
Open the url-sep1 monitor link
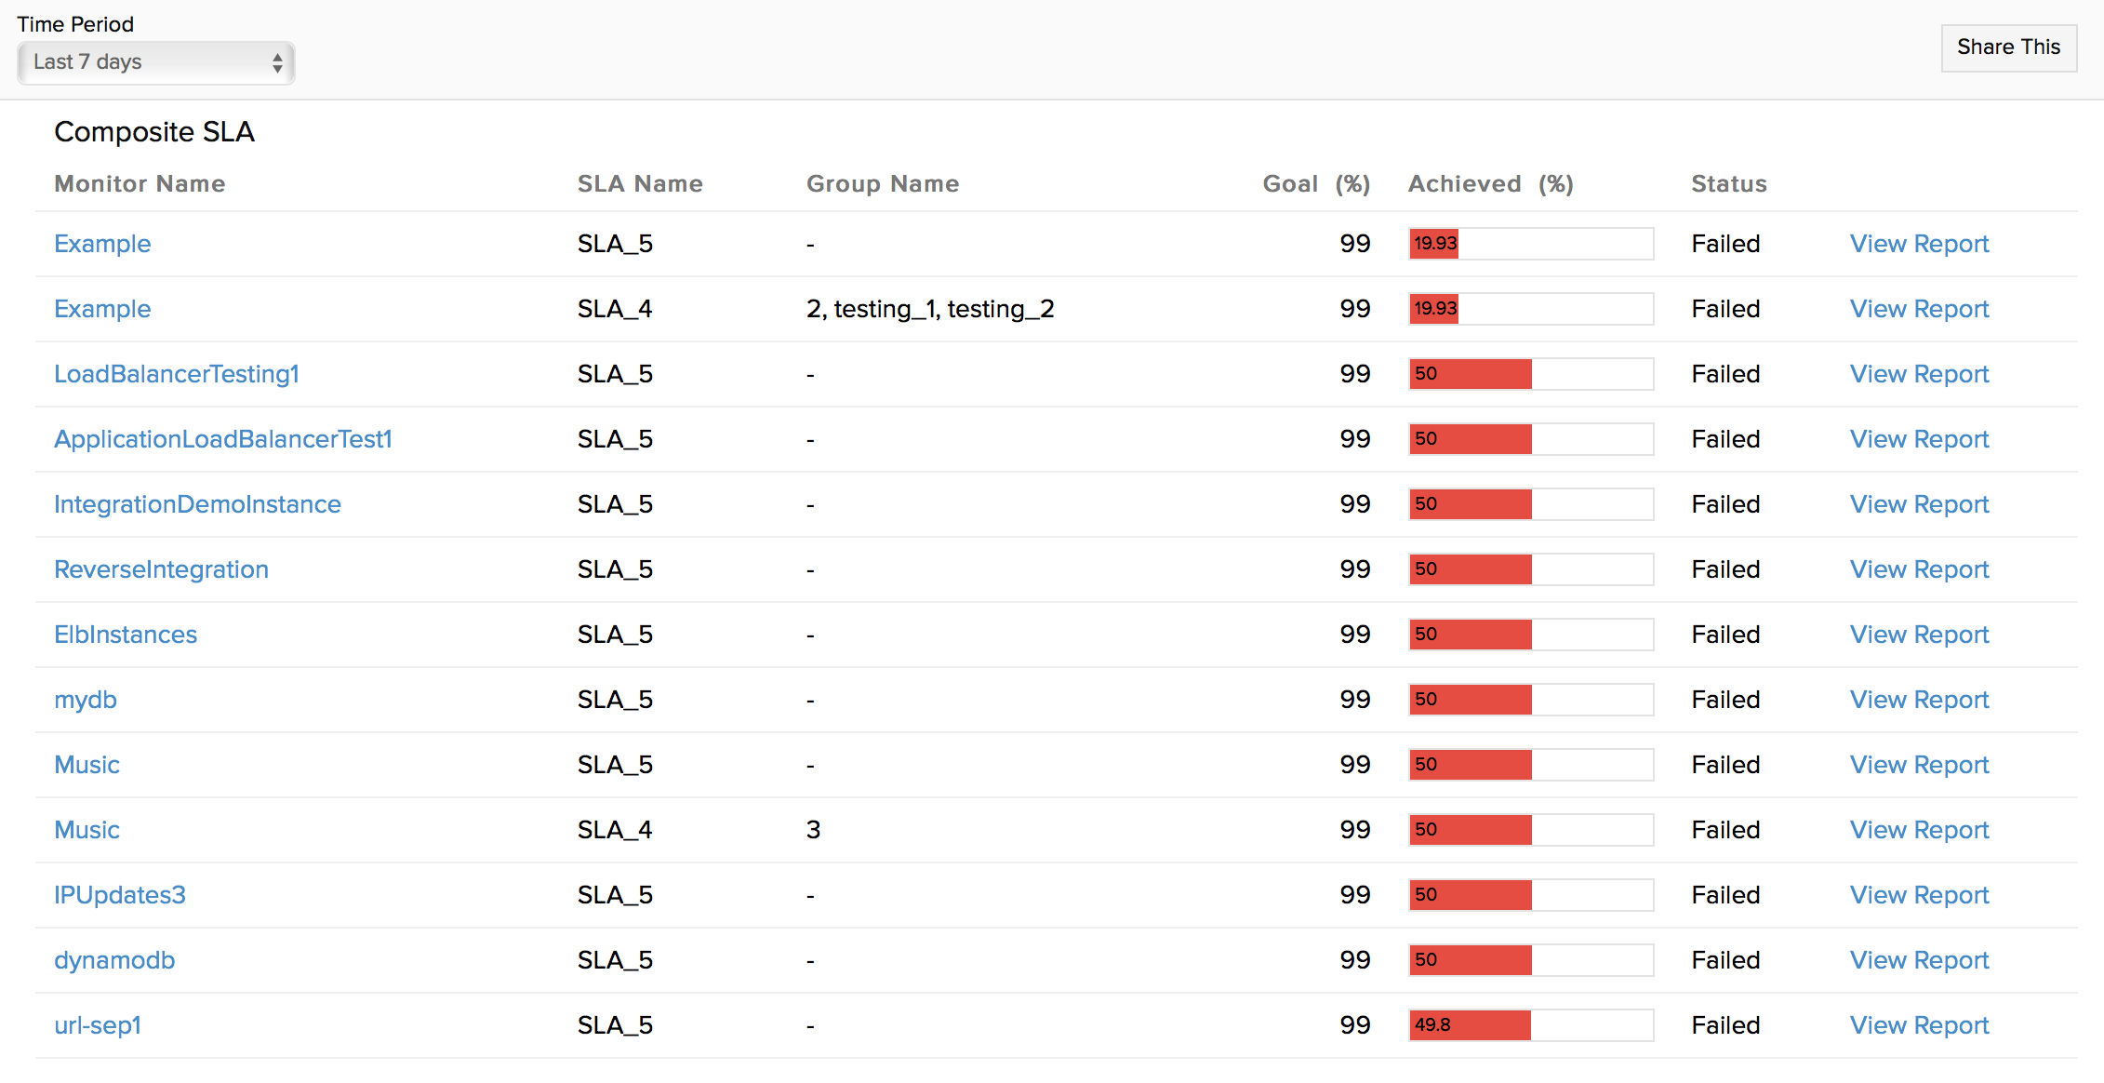tap(98, 1025)
